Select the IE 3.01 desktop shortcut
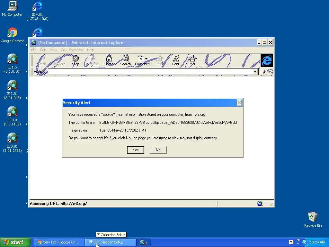Screen dimensions: 329x247 [x=12, y=142]
